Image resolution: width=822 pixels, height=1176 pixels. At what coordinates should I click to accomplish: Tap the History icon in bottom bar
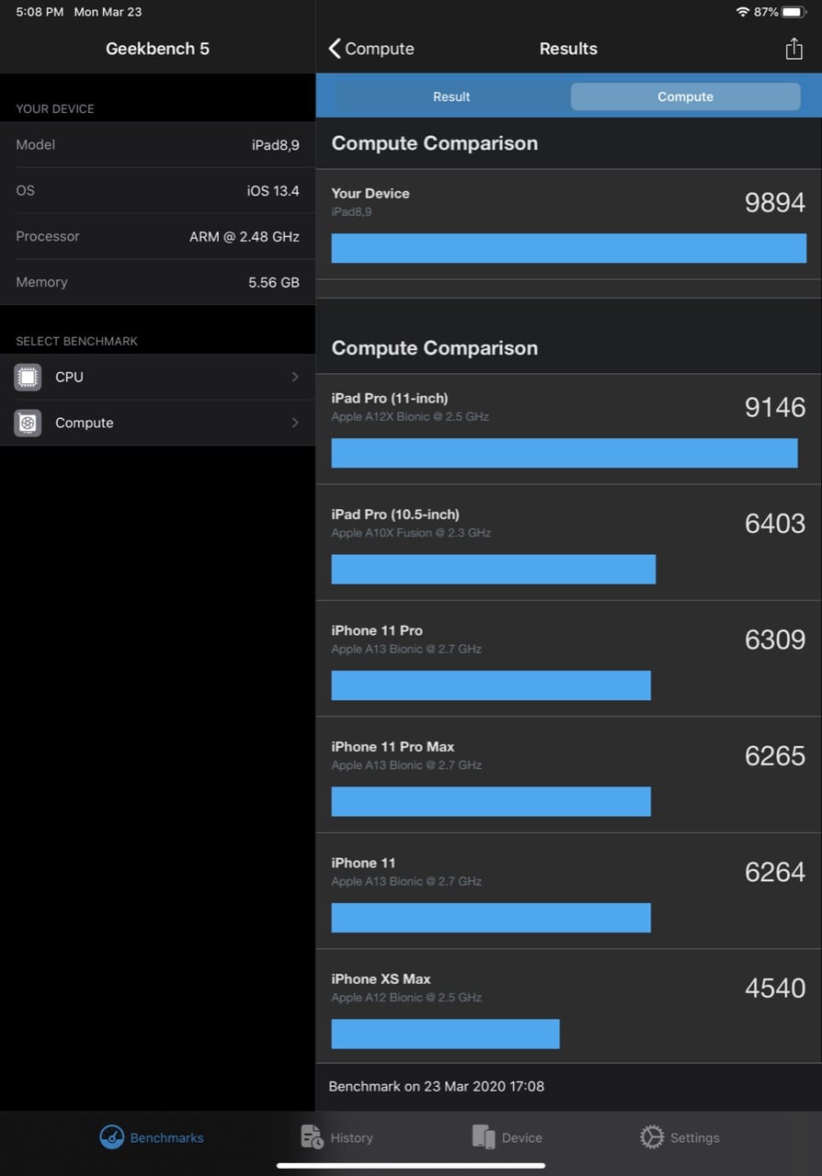[x=312, y=1137]
